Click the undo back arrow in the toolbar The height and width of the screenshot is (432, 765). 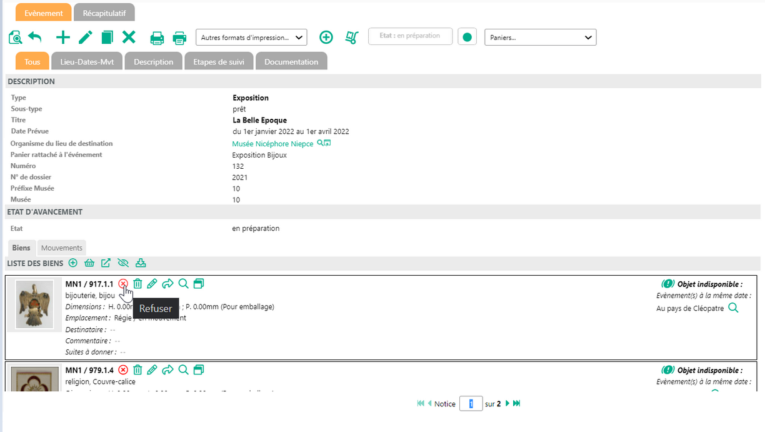click(x=35, y=38)
